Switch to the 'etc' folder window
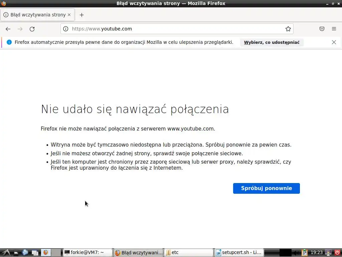 [x=188, y=253]
